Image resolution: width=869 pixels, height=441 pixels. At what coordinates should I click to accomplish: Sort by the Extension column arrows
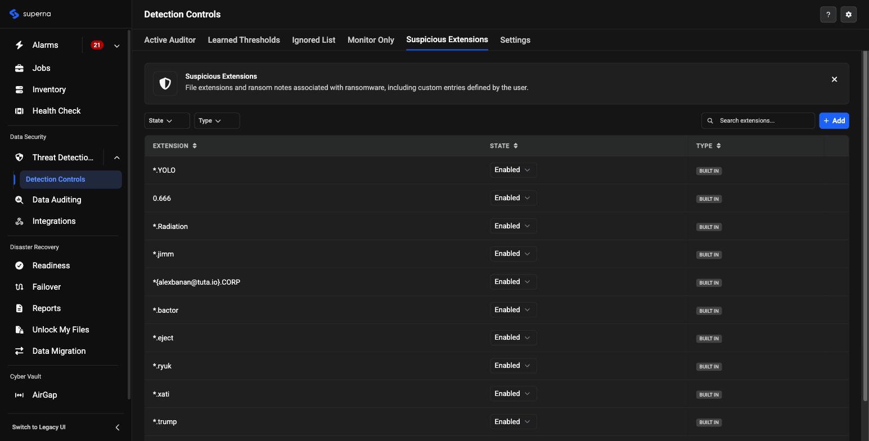(x=195, y=146)
